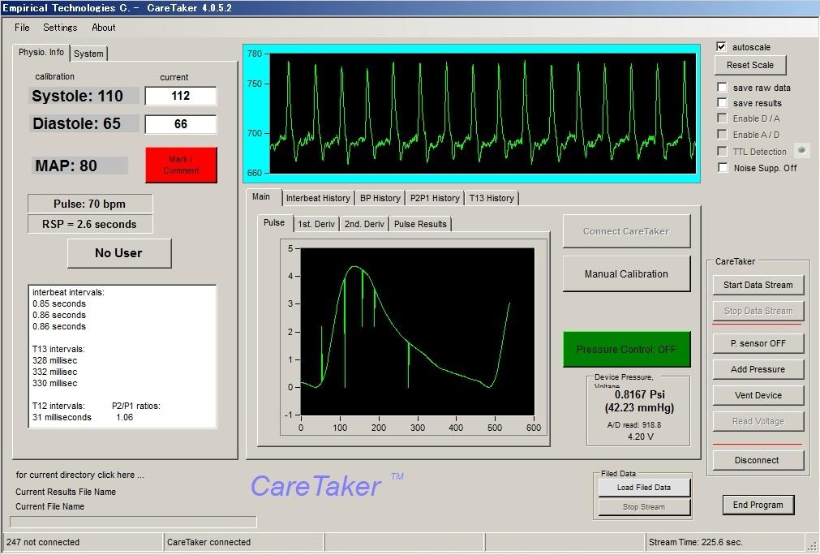The width and height of the screenshot is (820, 555).
Task: Click Start Data Stream button
Action: coord(758,285)
